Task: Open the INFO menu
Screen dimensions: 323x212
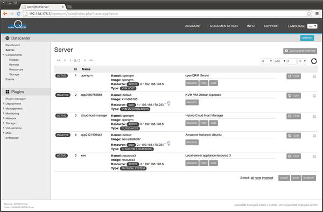Action: pos(251,26)
